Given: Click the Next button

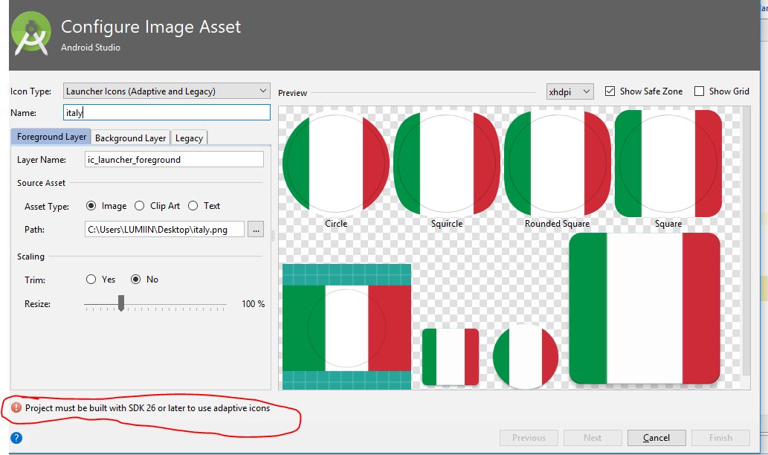Looking at the screenshot, I should pos(593,438).
